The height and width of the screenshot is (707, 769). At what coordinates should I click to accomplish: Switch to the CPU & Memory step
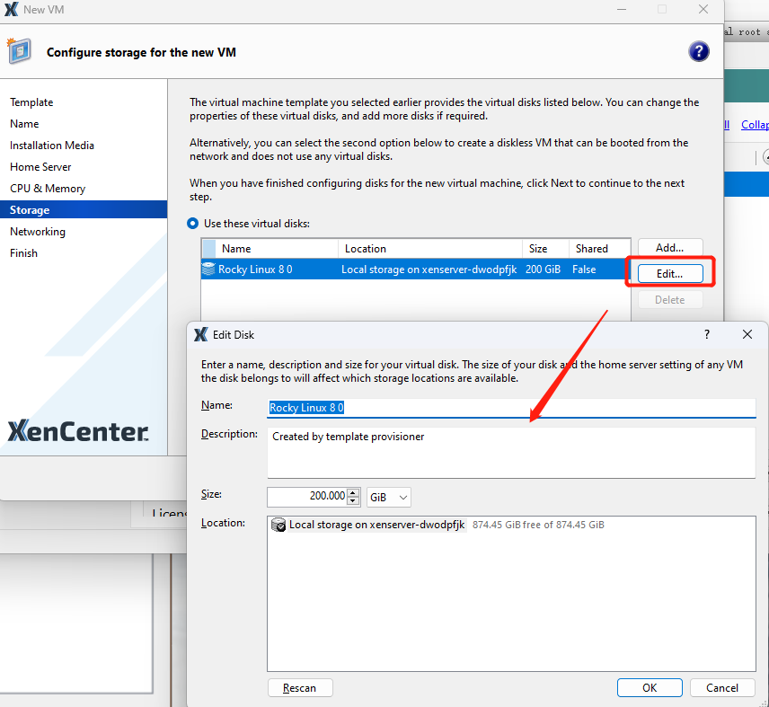point(49,188)
